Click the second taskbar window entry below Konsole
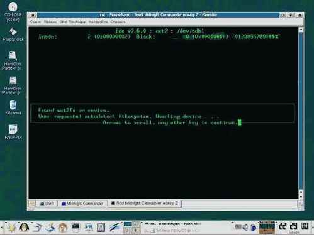The width and height of the screenshot is (314, 235). [173, 231]
